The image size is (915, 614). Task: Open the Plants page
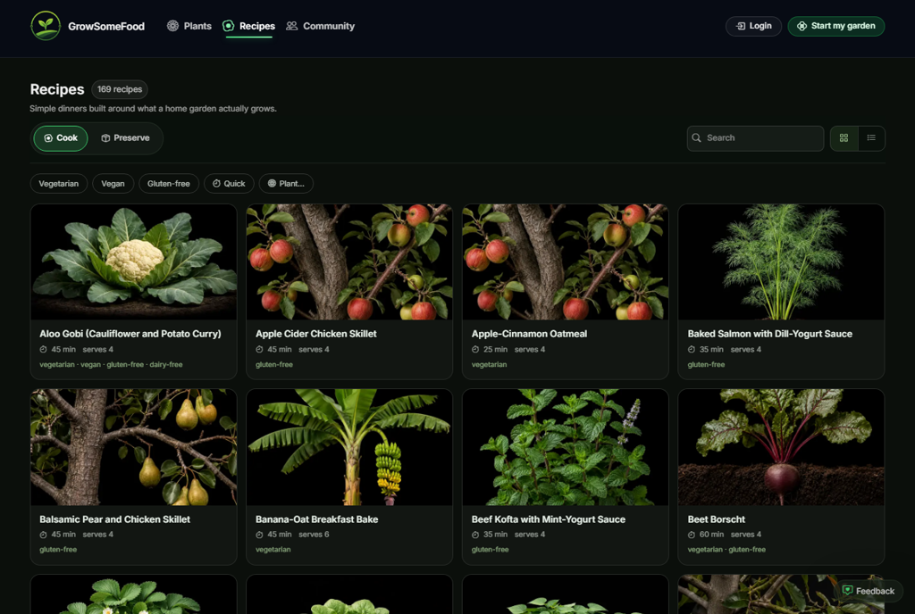tap(189, 26)
